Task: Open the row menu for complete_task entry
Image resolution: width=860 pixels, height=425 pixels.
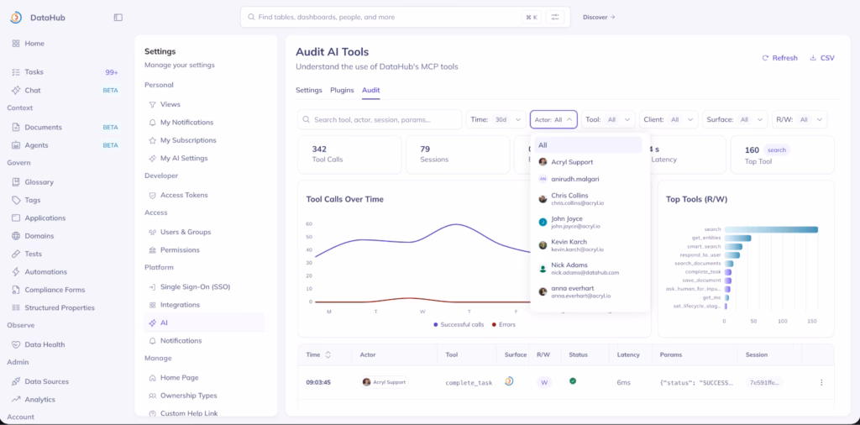Action: click(821, 382)
